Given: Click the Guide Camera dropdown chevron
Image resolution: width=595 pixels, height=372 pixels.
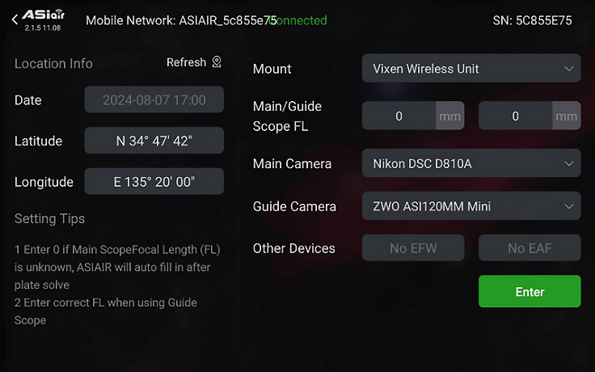Looking at the screenshot, I should pyautogui.click(x=568, y=206).
